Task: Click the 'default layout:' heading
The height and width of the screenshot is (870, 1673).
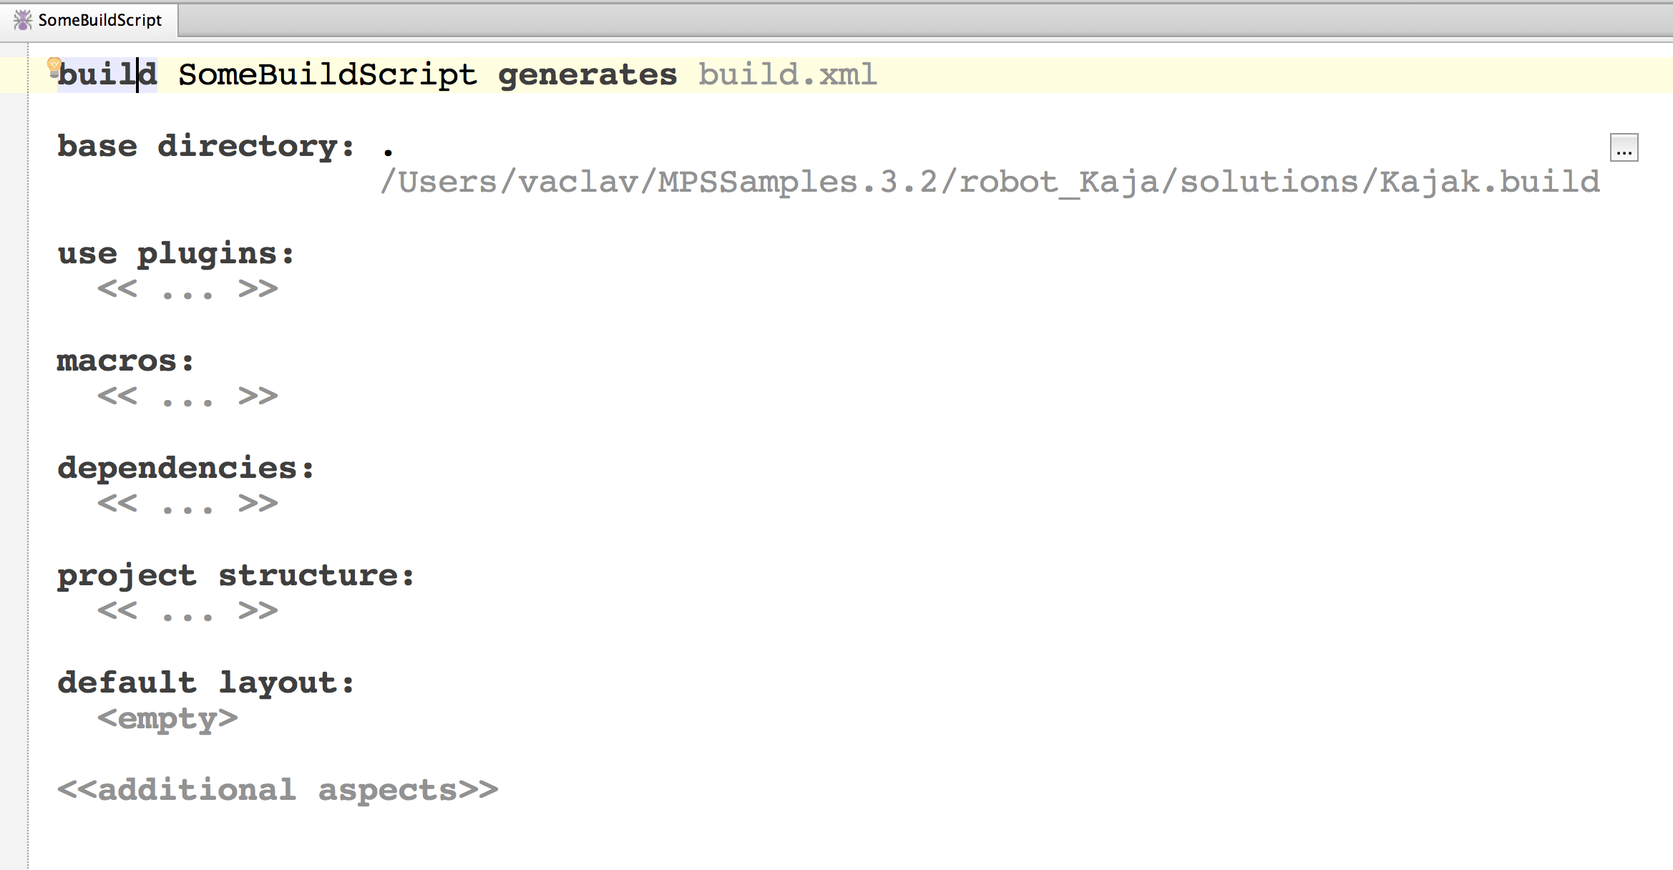Action: click(x=206, y=683)
